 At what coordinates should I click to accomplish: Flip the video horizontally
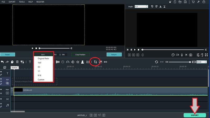(x=160, y=6)
